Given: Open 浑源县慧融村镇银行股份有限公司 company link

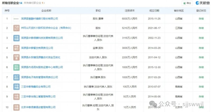Looking at the screenshot, I should [x=39, y=18].
